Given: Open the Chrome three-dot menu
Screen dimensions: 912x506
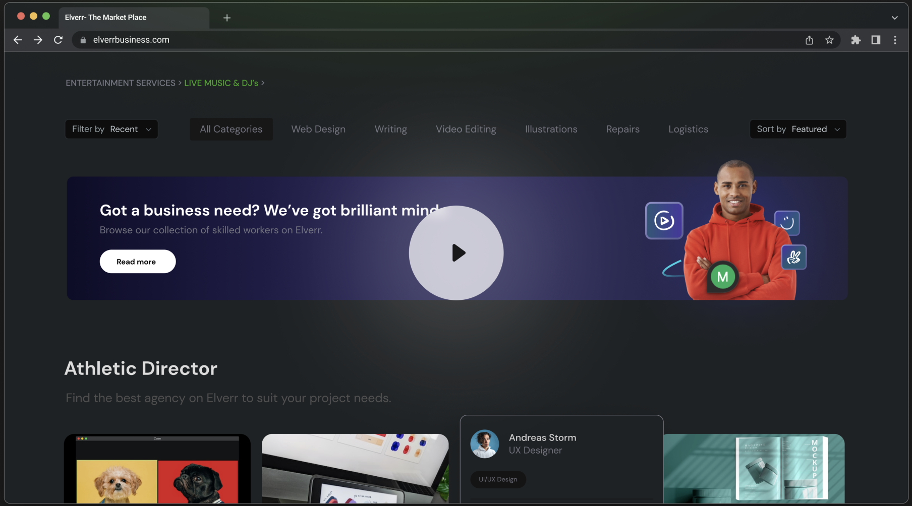Looking at the screenshot, I should [x=895, y=40].
